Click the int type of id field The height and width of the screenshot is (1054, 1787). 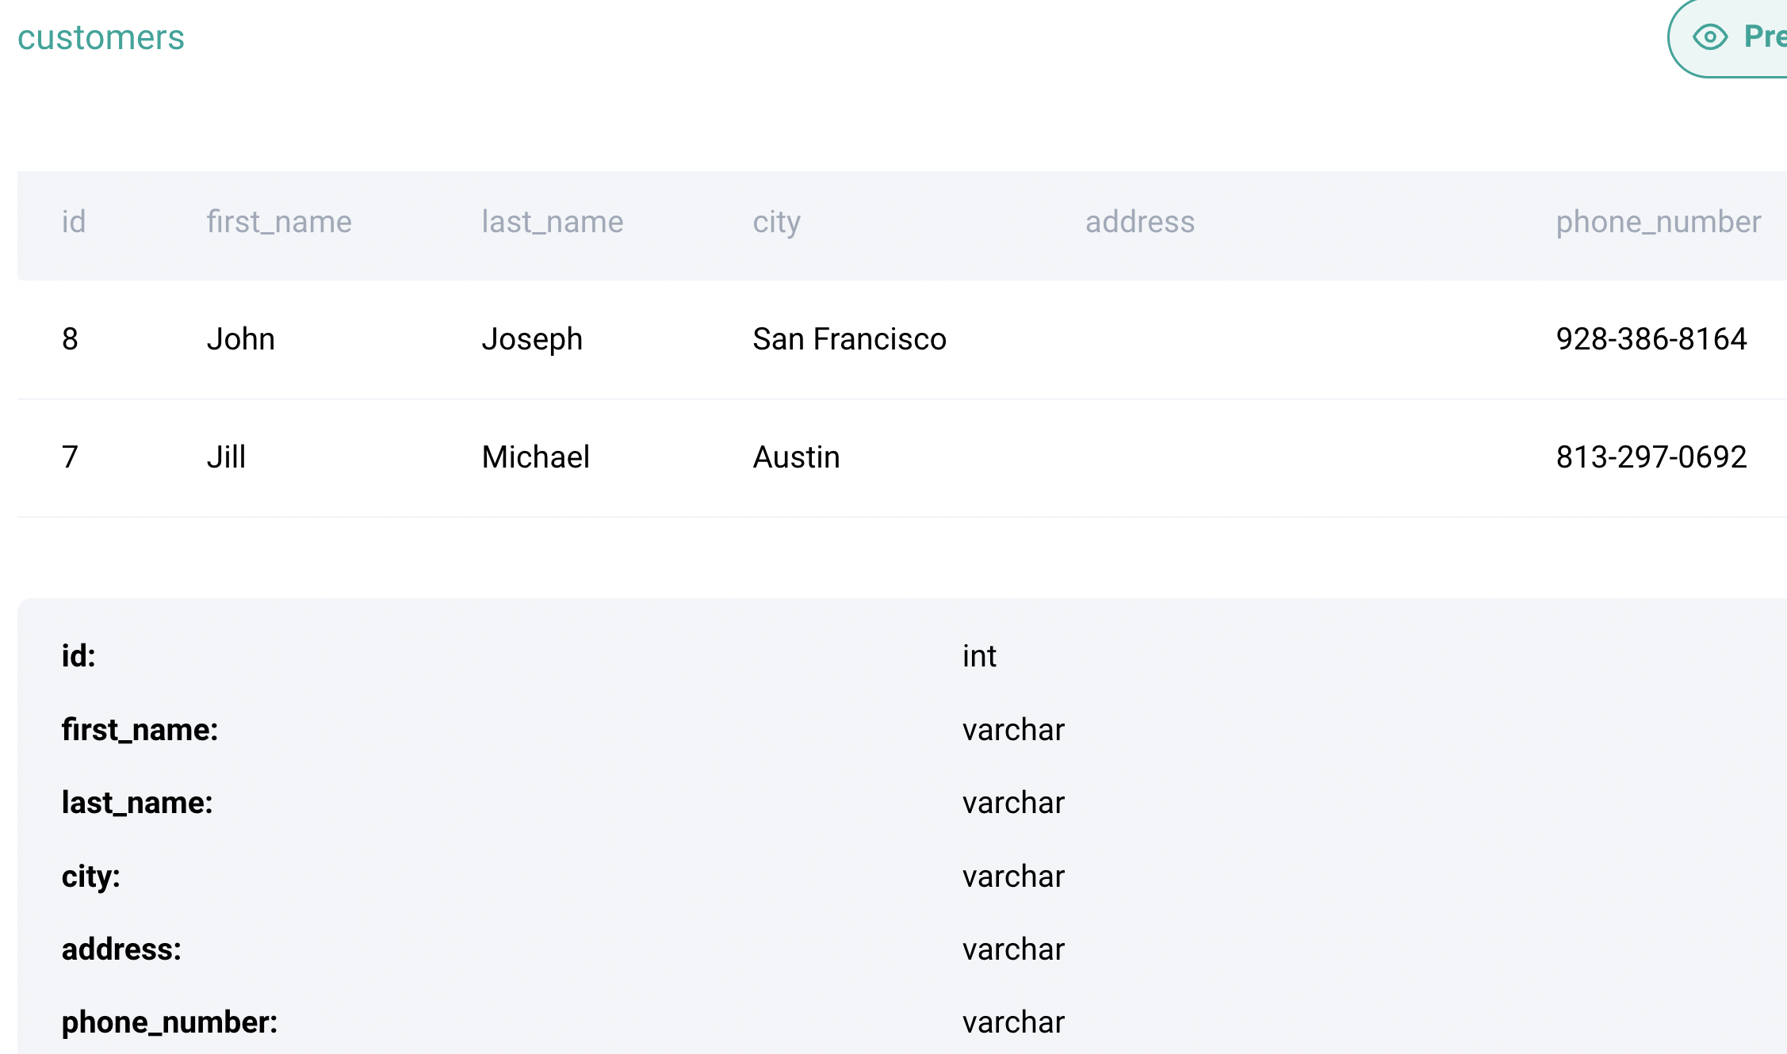point(979,656)
